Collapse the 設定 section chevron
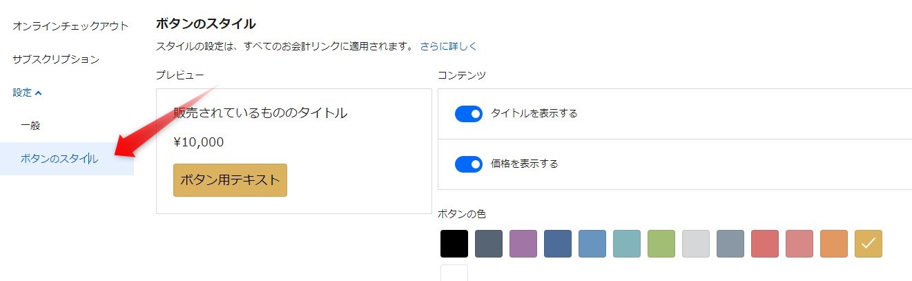 pyautogui.click(x=39, y=93)
